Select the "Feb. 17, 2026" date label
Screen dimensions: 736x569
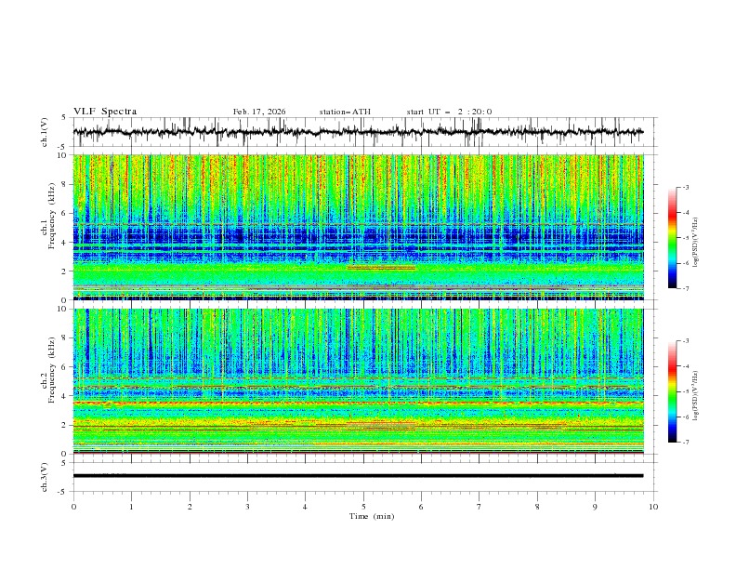[259, 112]
